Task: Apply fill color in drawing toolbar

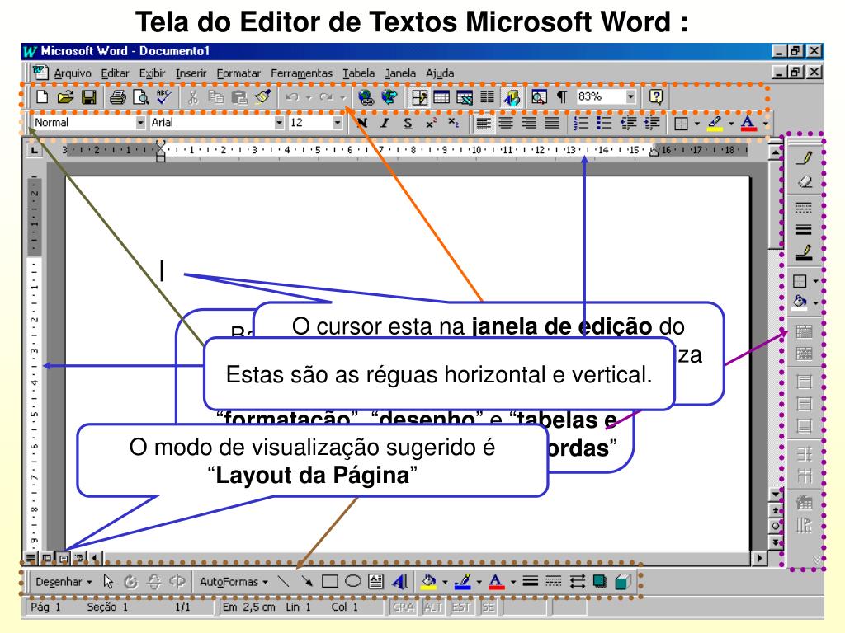Action: point(429,582)
